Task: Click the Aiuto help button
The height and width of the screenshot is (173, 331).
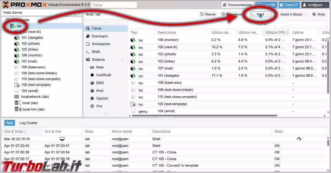Action: pyautogui.click(x=319, y=14)
